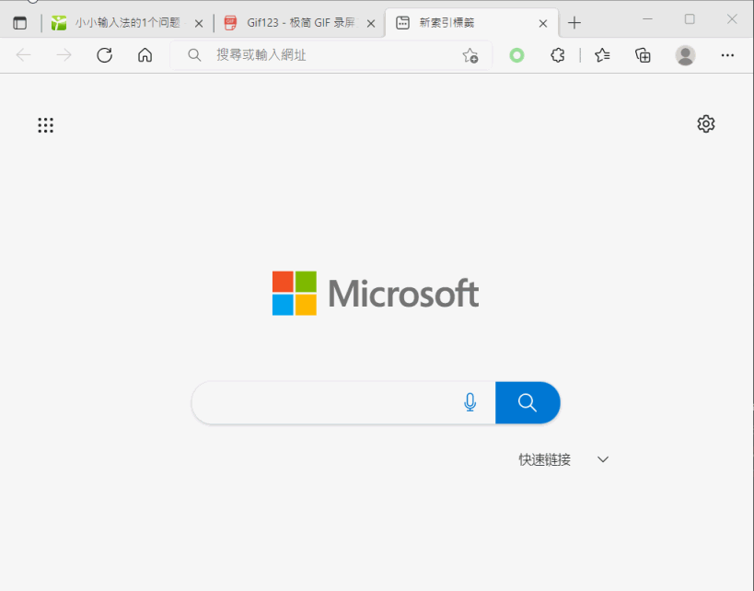754x591 pixels.
Task: Start voice search with microphone icon
Action: pyautogui.click(x=470, y=402)
